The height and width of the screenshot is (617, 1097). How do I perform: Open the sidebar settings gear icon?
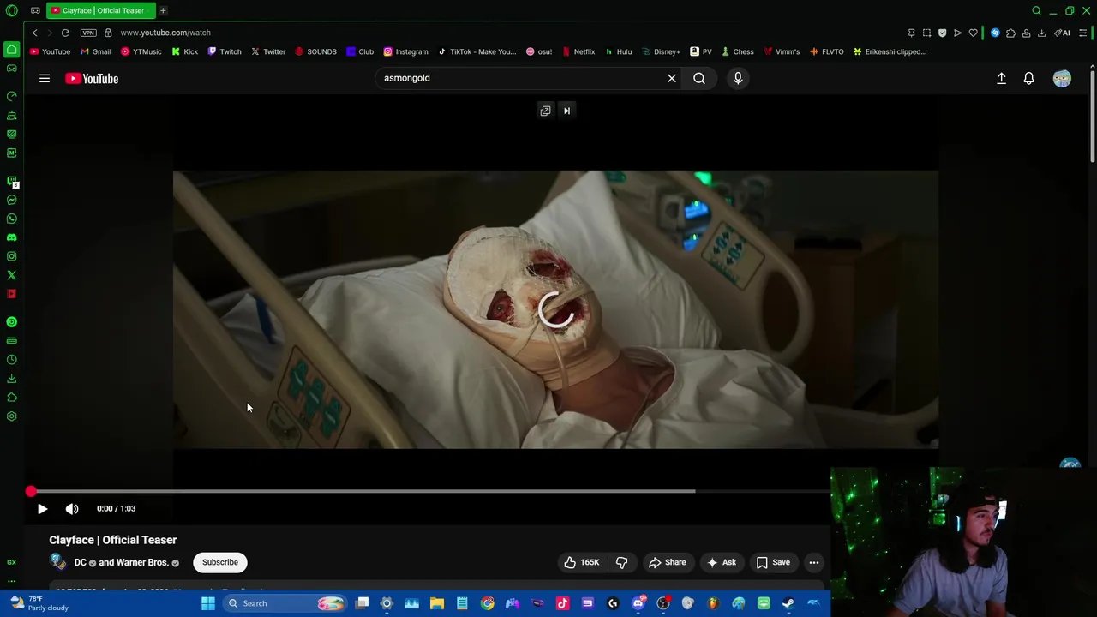[x=11, y=416]
